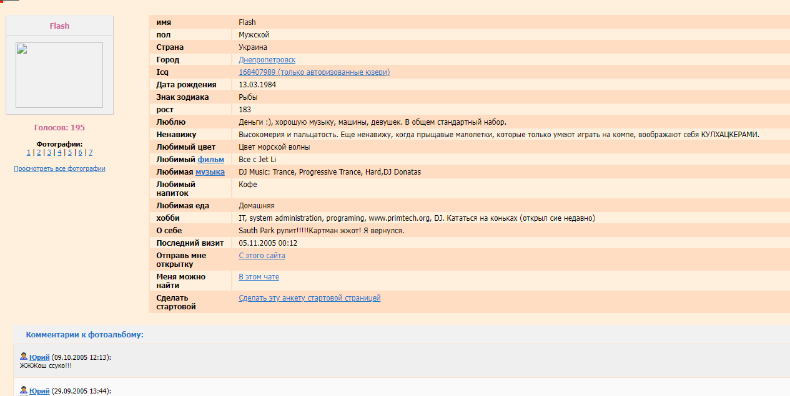The height and width of the screenshot is (396, 790).
Task: Open photo number 6
Action: pyautogui.click(x=80, y=152)
